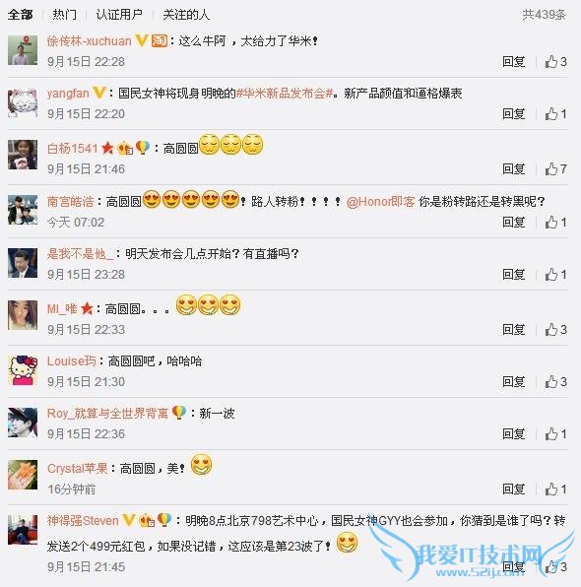The height and width of the screenshot is (587, 581).
Task: Reply to yangfan's comment
Action: [514, 113]
